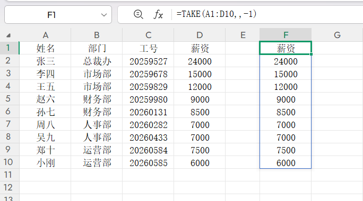The width and height of the screenshot is (363, 201).
Task: Click salary 12000 in column D
Action: [200, 87]
